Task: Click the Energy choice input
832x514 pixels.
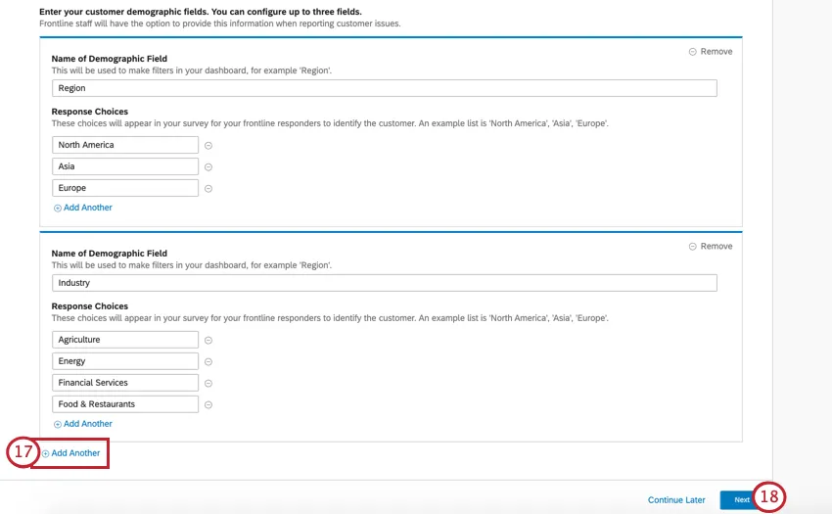Action: (125, 361)
